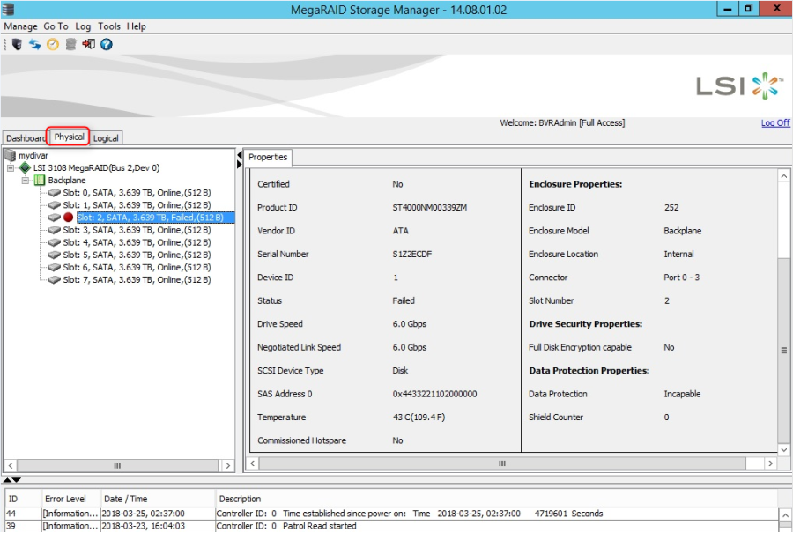
Task: Click the Log Off link
Action: (775, 123)
